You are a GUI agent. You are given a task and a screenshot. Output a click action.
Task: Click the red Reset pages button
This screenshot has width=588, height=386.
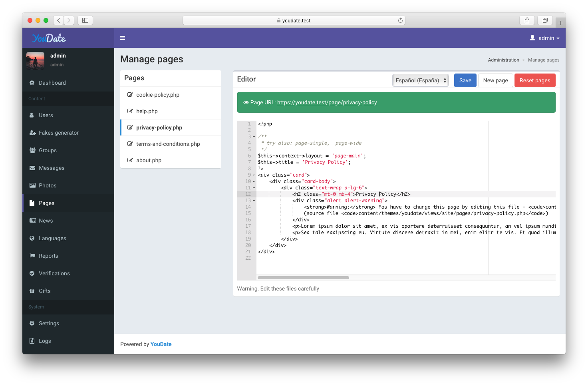(534, 80)
